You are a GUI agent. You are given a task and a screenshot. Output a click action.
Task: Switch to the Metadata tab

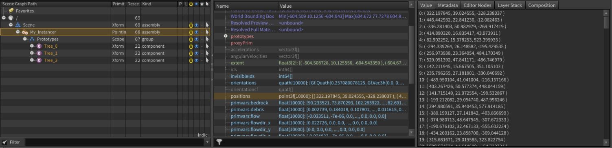[448, 5]
